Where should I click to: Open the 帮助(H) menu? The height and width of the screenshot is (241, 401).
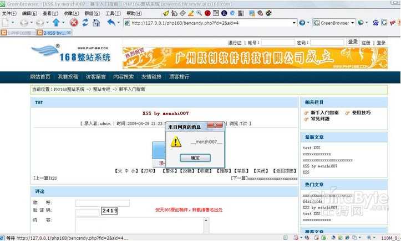click(x=134, y=13)
